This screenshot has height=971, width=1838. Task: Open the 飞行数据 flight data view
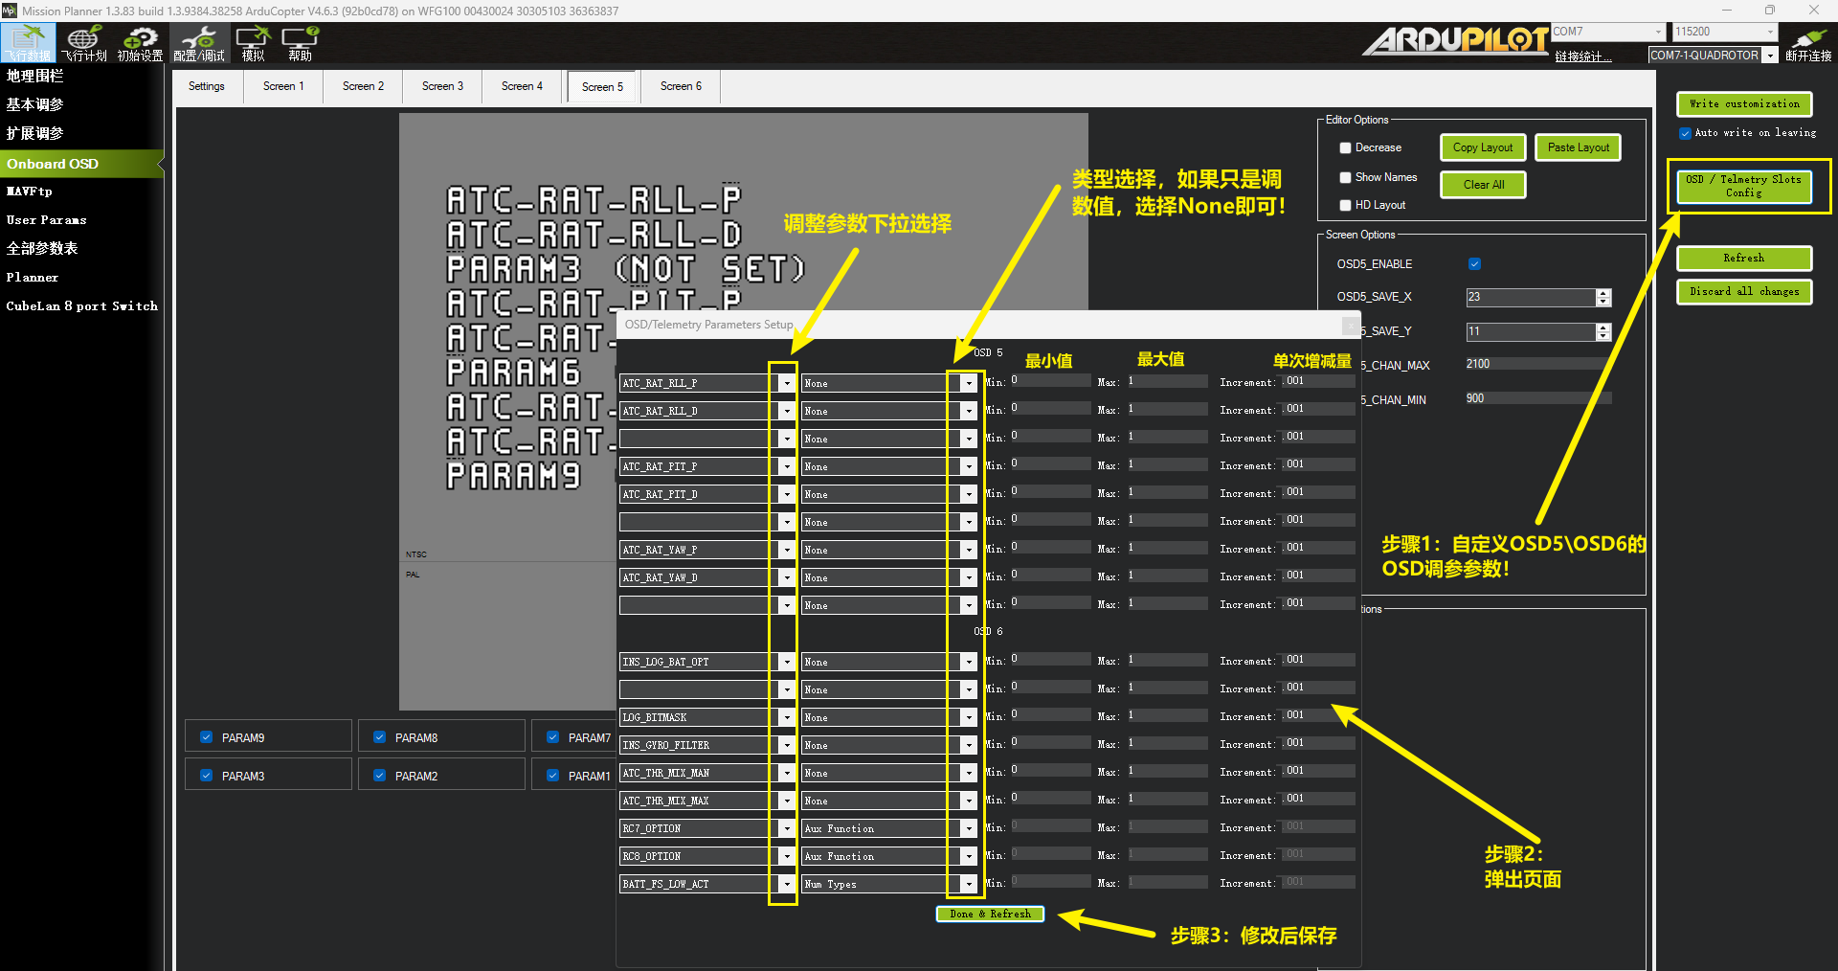tap(29, 43)
